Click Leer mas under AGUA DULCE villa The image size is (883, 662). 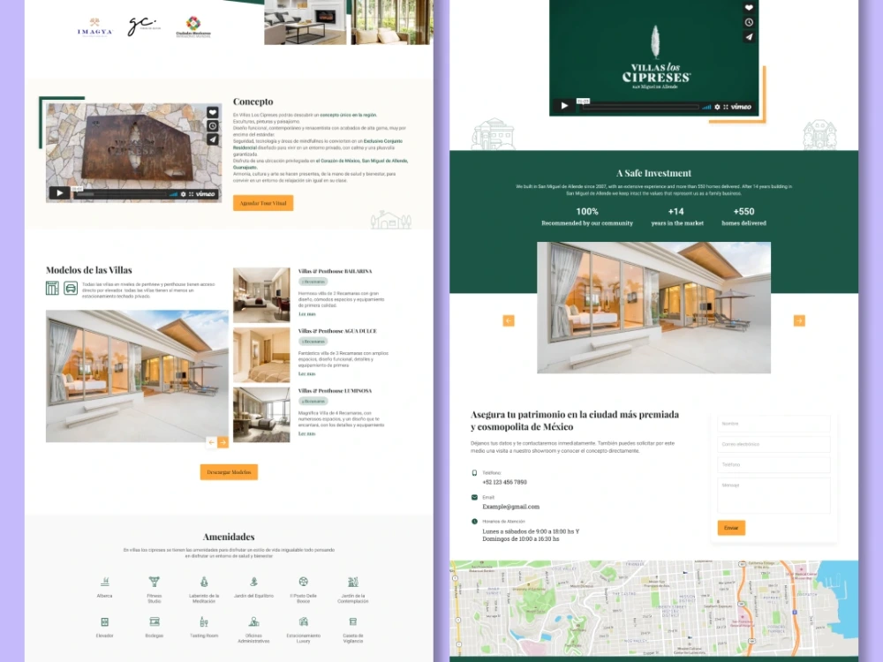pyautogui.click(x=307, y=373)
